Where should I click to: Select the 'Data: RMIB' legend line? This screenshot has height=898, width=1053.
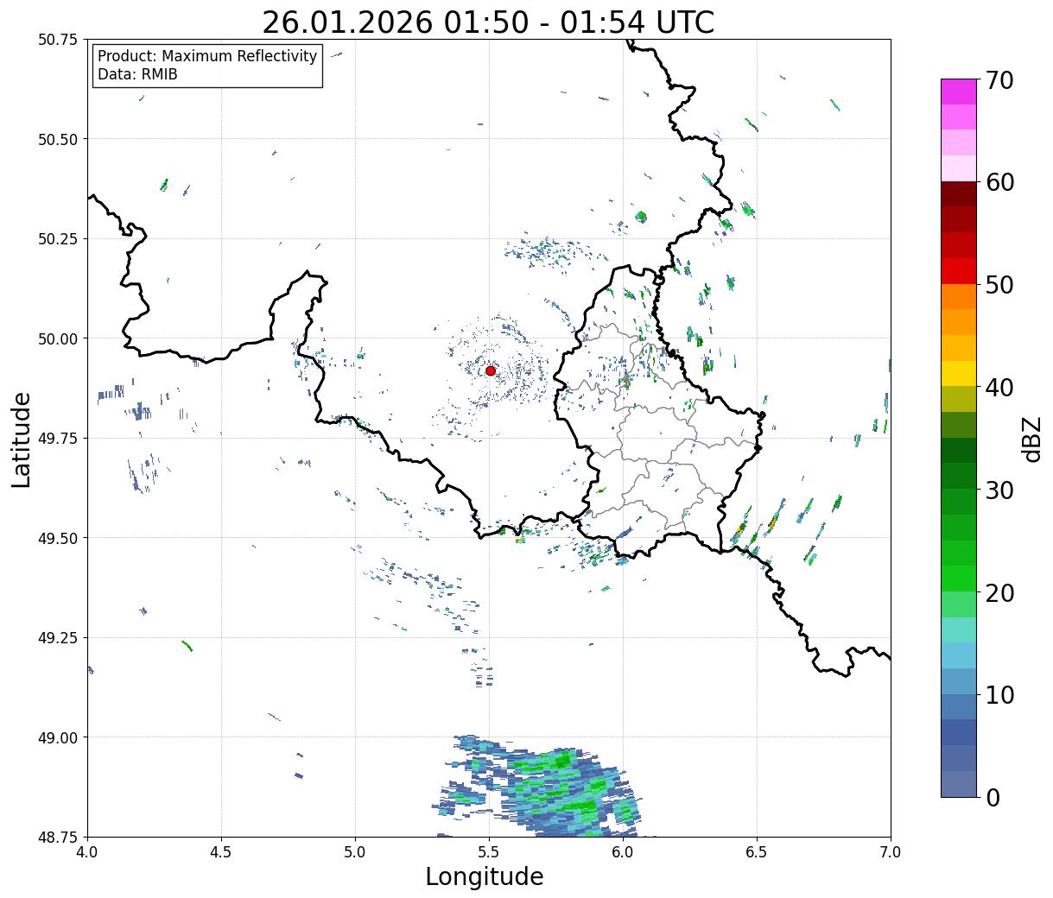(x=137, y=74)
